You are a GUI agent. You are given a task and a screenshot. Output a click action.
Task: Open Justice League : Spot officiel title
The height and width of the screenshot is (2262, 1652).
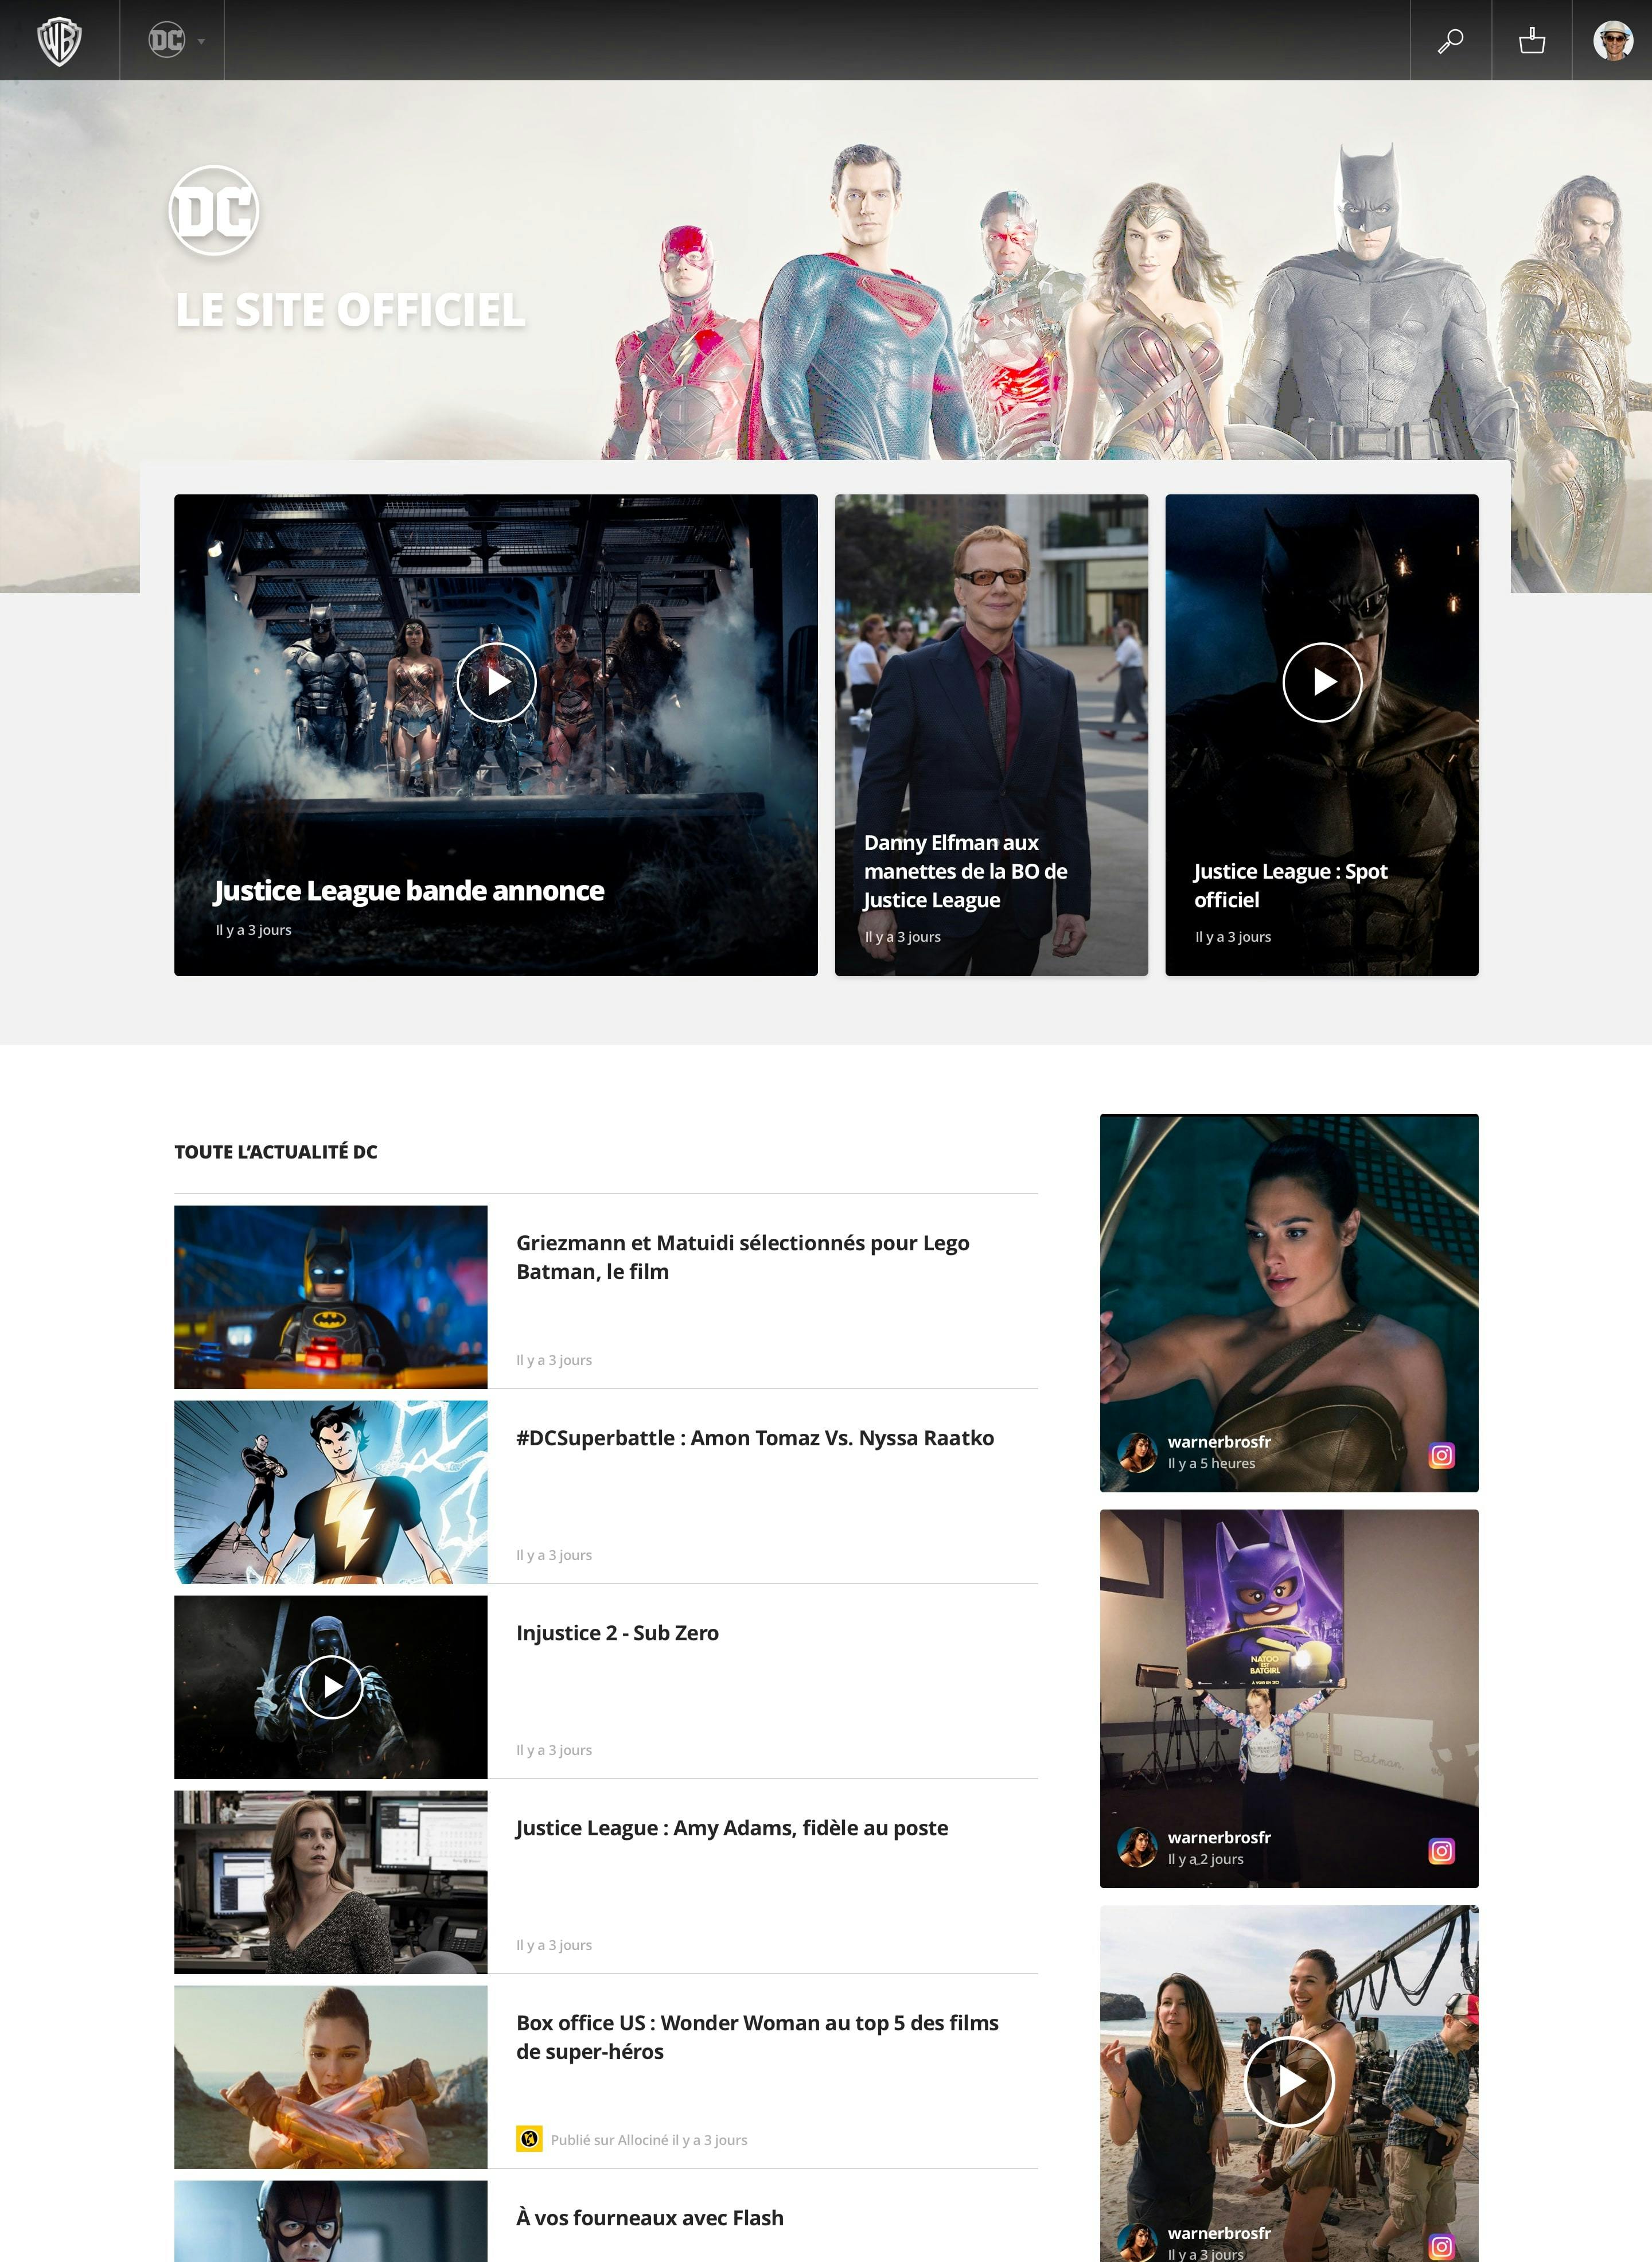tap(1290, 884)
